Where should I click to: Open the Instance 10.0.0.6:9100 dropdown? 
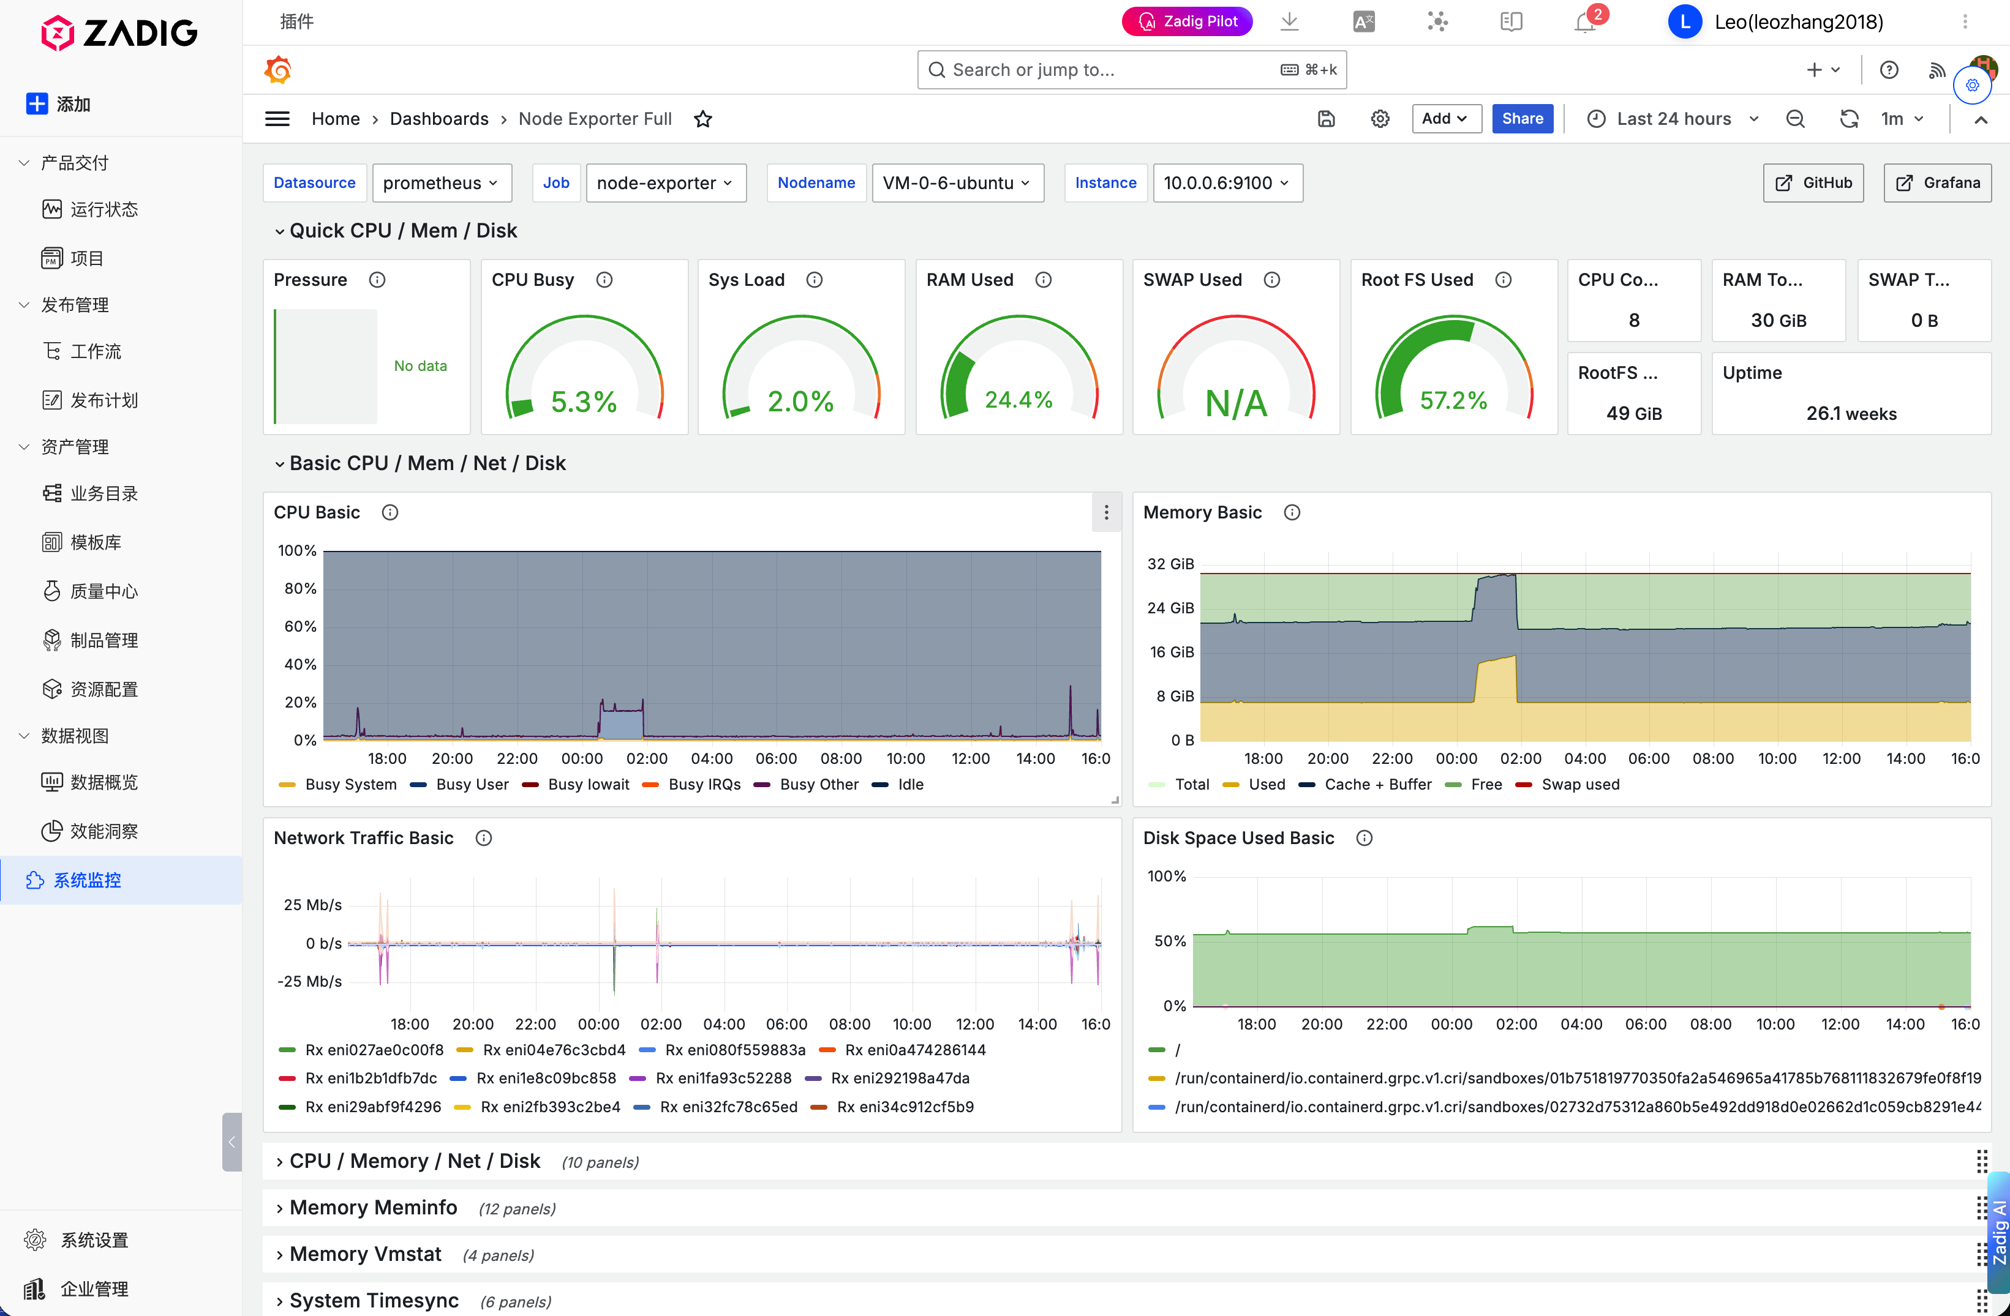(1227, 183)
